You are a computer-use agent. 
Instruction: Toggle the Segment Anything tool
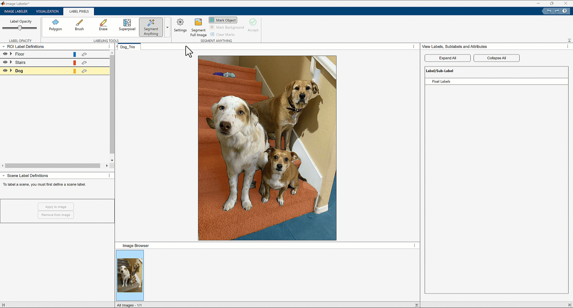[x=151, y=27]
